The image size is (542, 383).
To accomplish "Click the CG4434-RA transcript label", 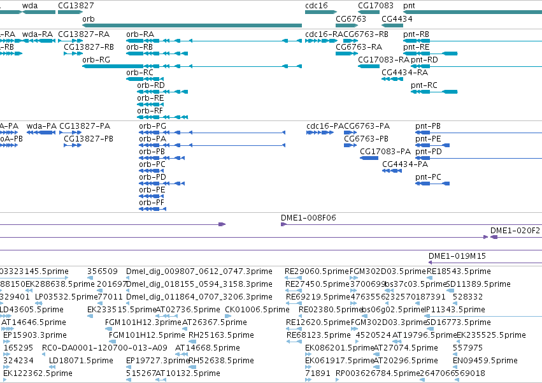I will click(405, 72).
